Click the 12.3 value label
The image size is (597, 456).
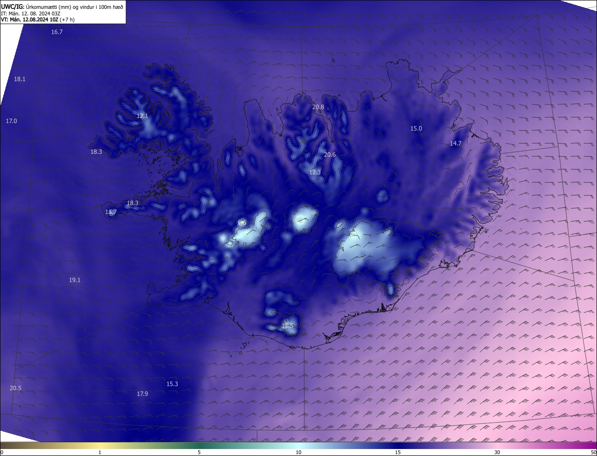pyautogui.click(x=315, y=173)
